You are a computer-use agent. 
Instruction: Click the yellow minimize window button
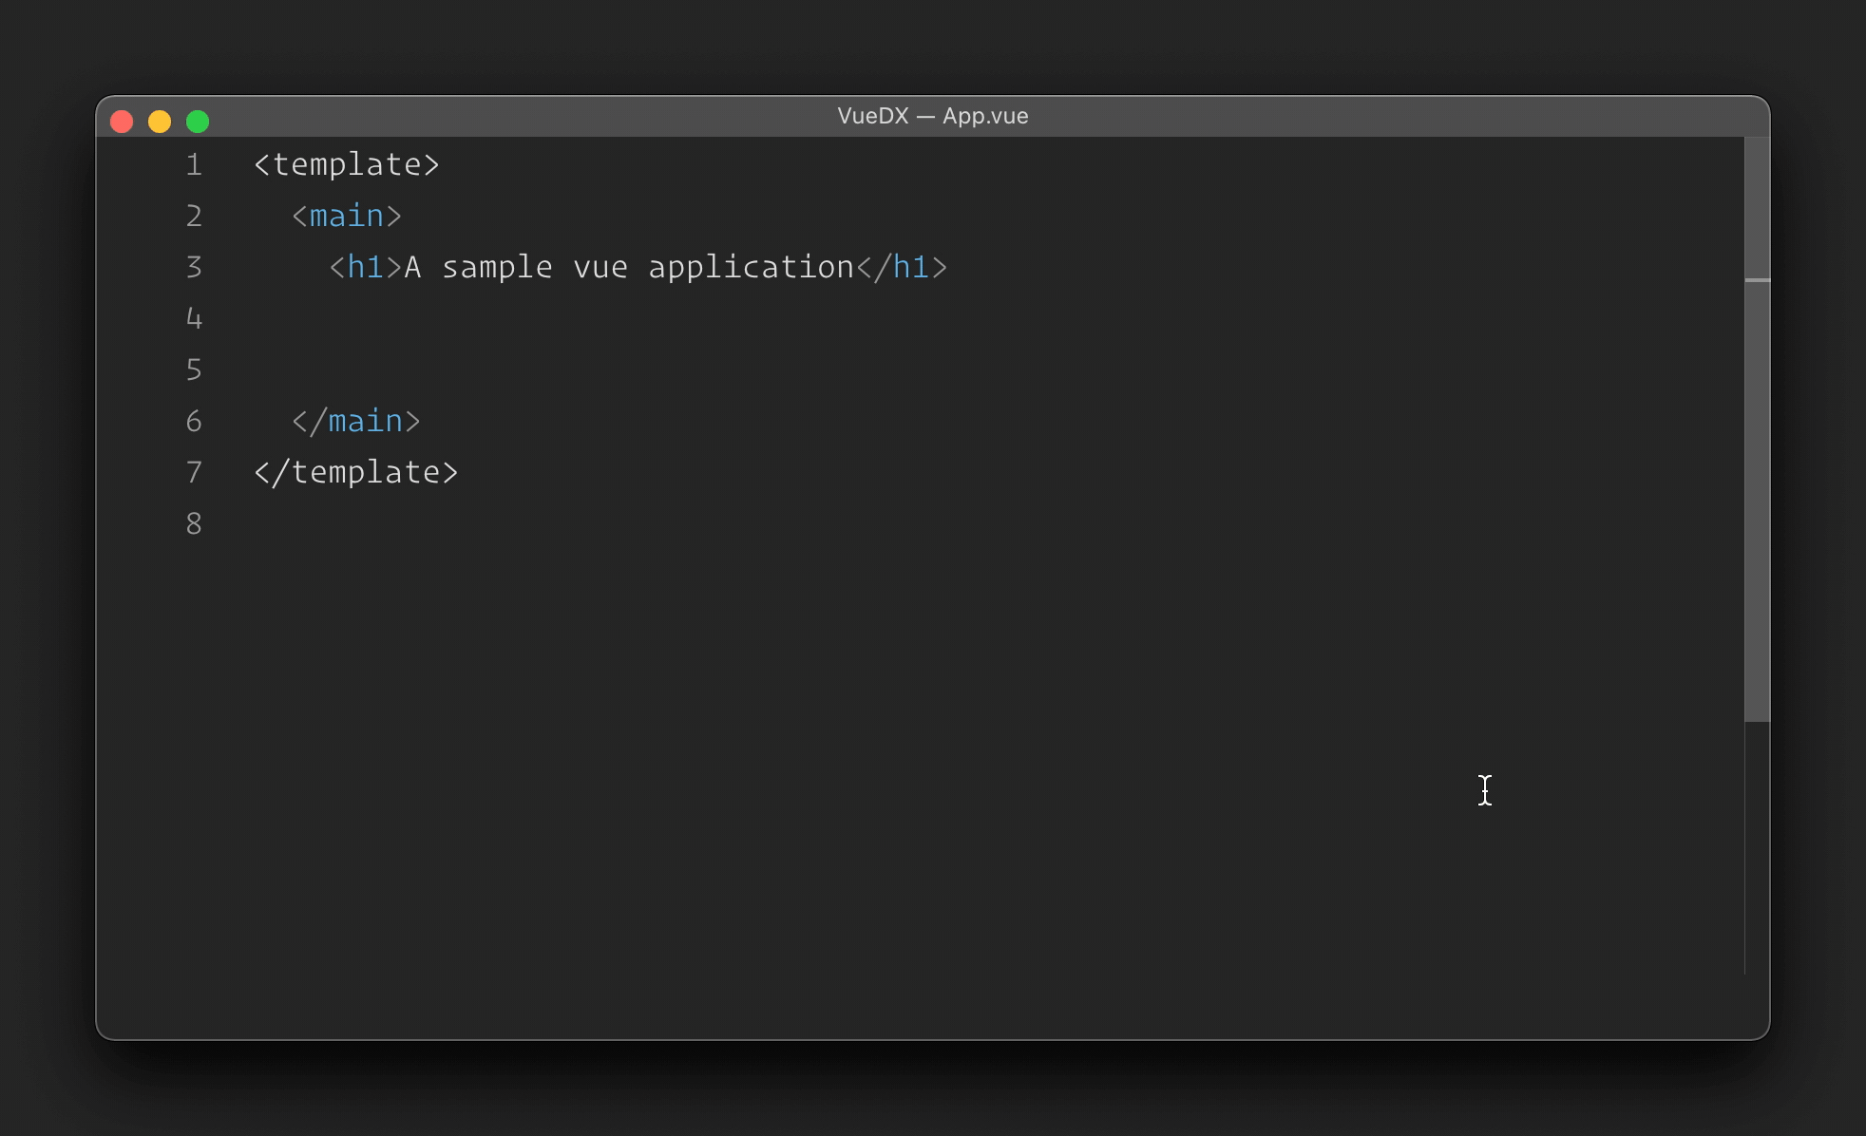click(x=160, y=122)
